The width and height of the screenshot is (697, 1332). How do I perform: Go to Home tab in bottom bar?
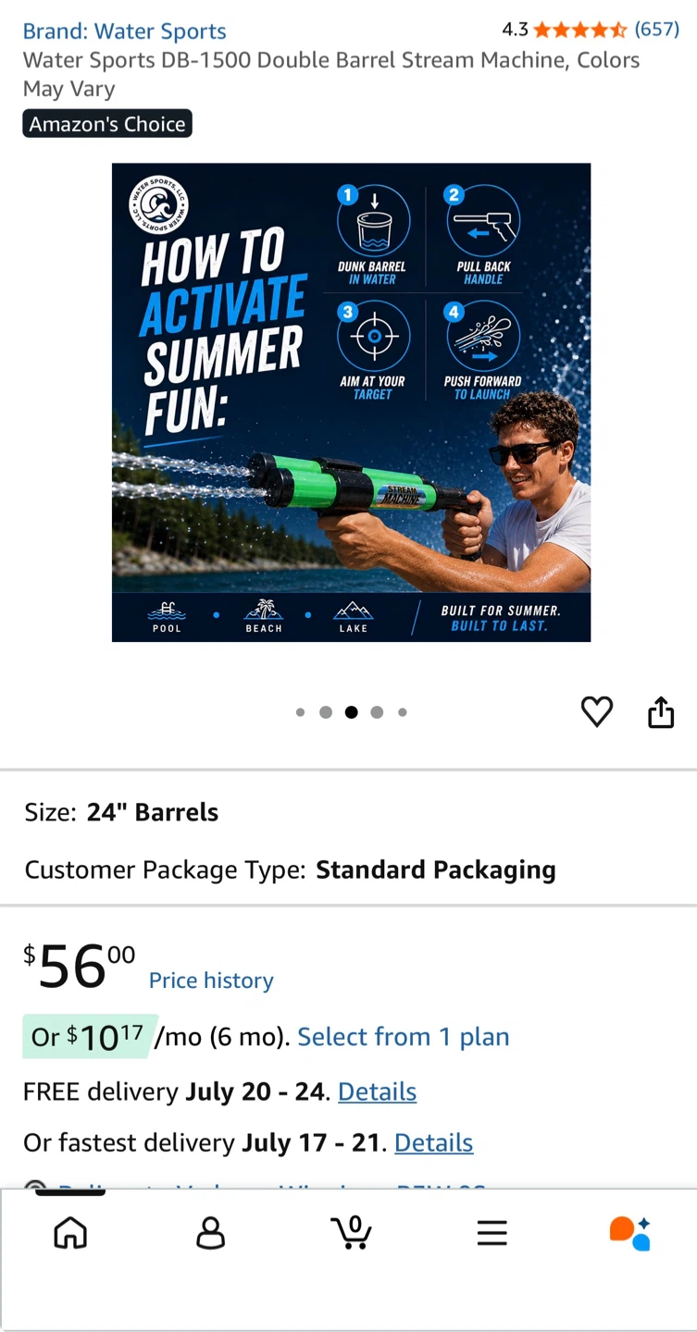coord(70,1232)
